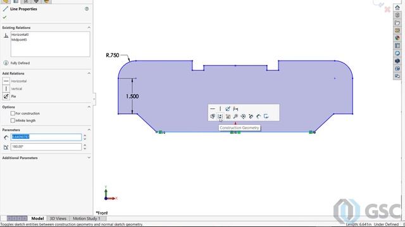Exit sketch via confirmation corner icon
The image size is (405, 227).
click(x=378, y=4)
